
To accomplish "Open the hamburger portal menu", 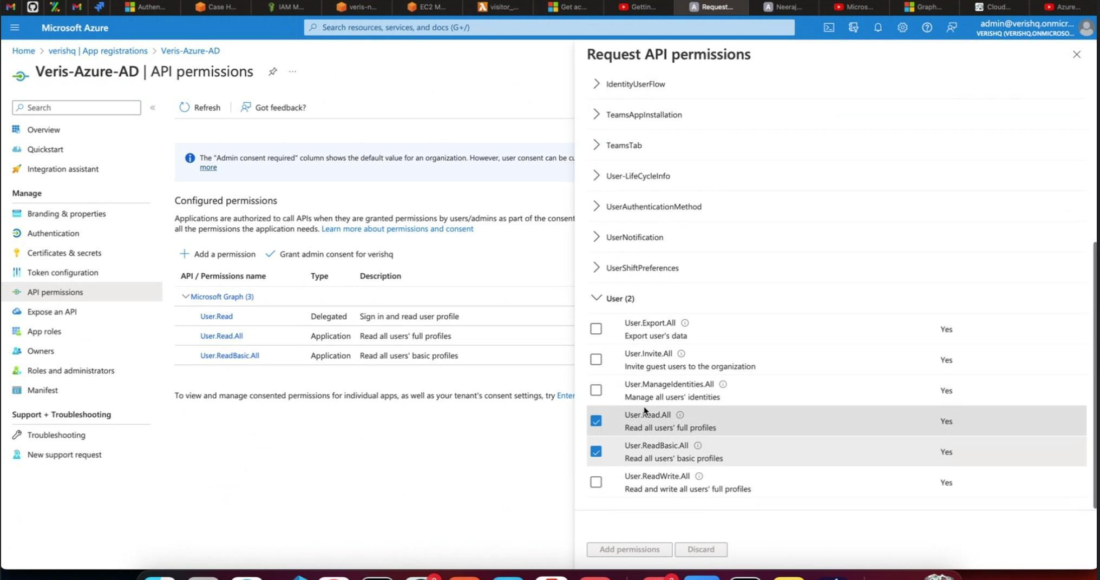I will pyautogui.click(x=15, y=28).
